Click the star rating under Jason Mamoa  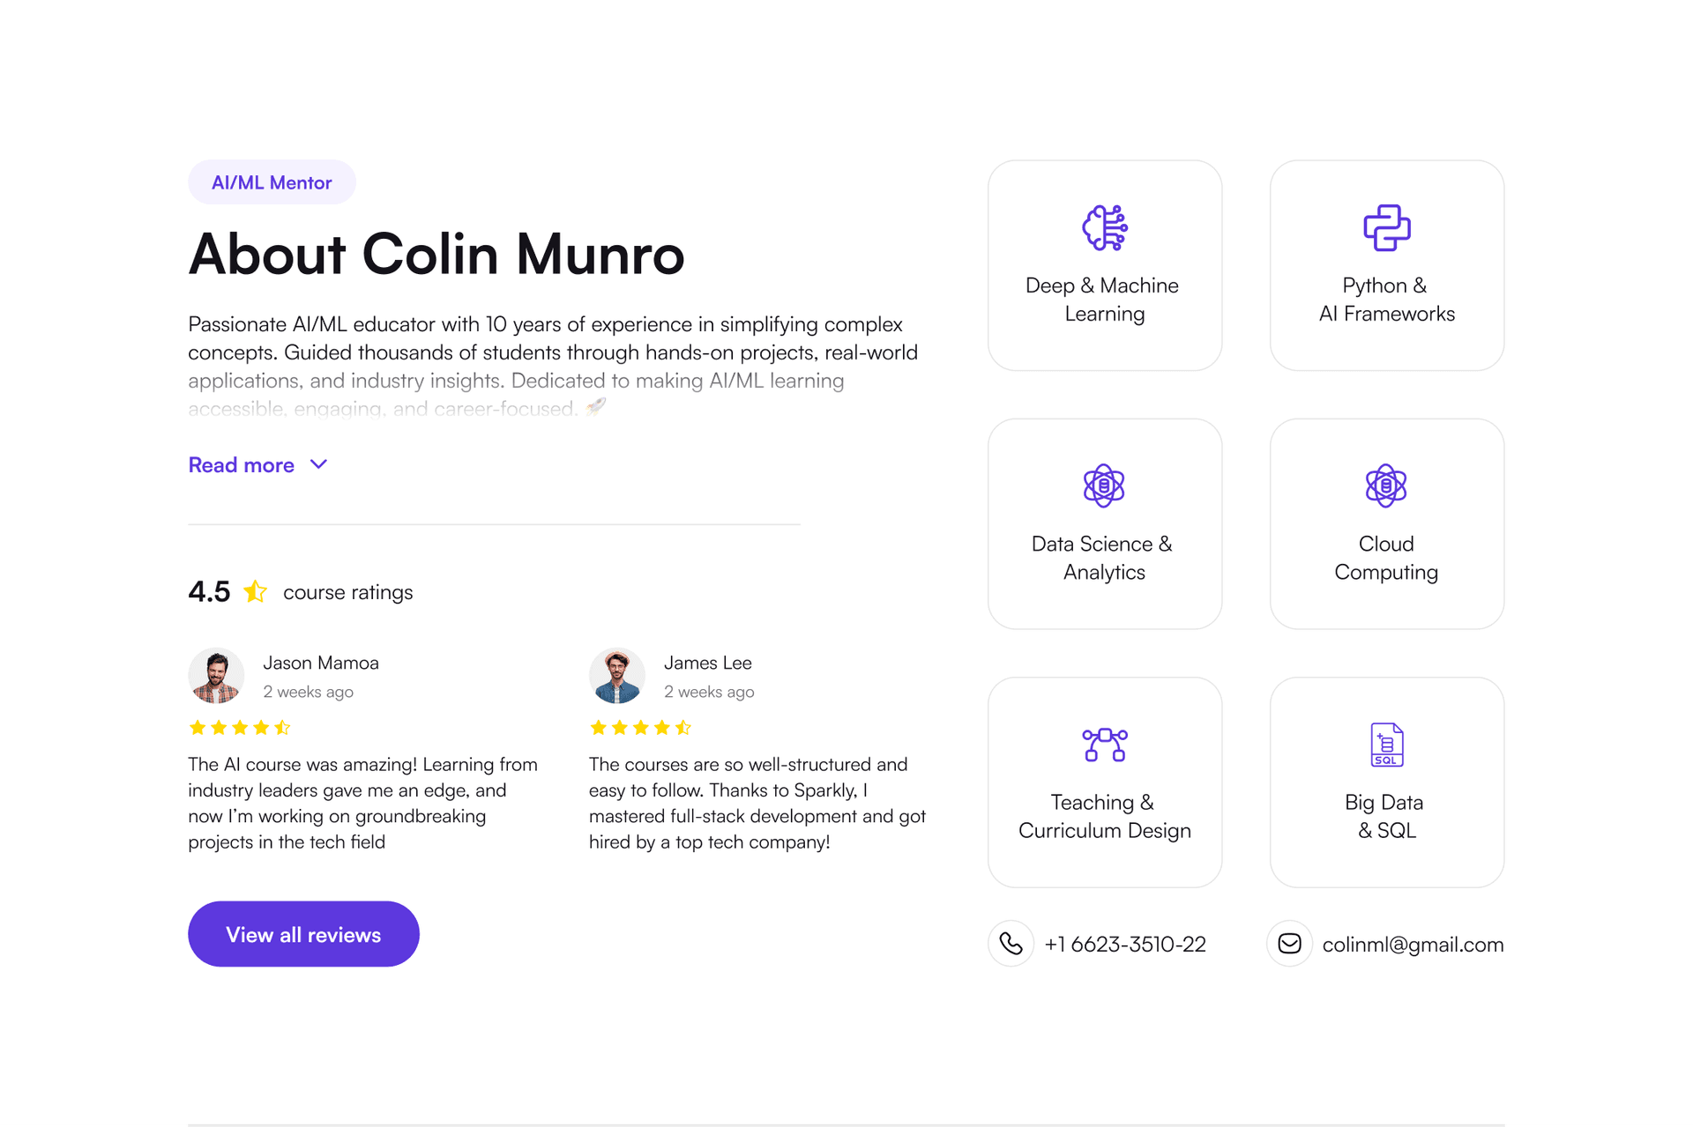(240, 728)
